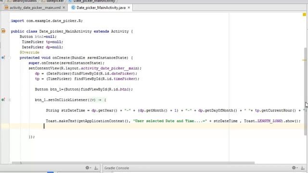Viewport: 308px width, 173px height.
Task: Click the extends keyword in class declaration
Action: [102, 31]
